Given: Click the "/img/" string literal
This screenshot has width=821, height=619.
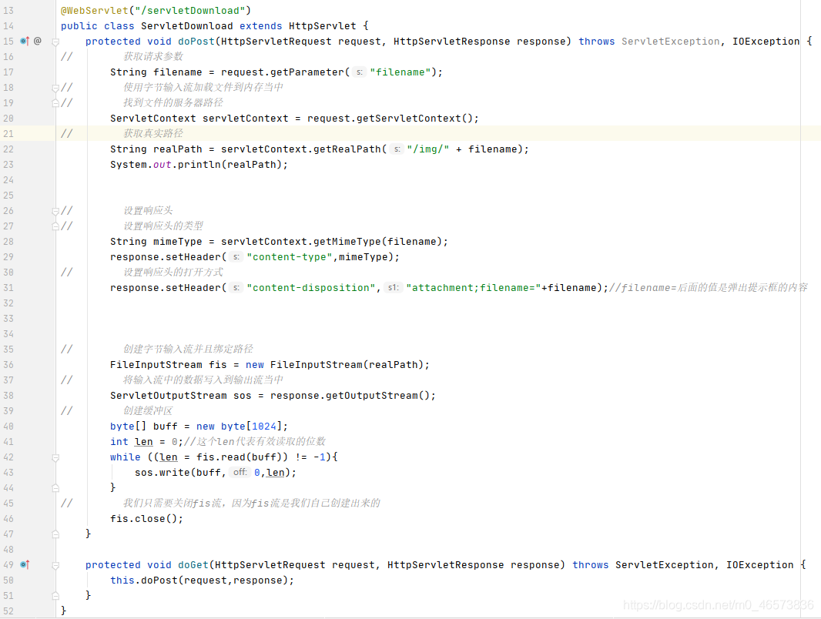Looking at the screenshot, I should tap(427, 149).
